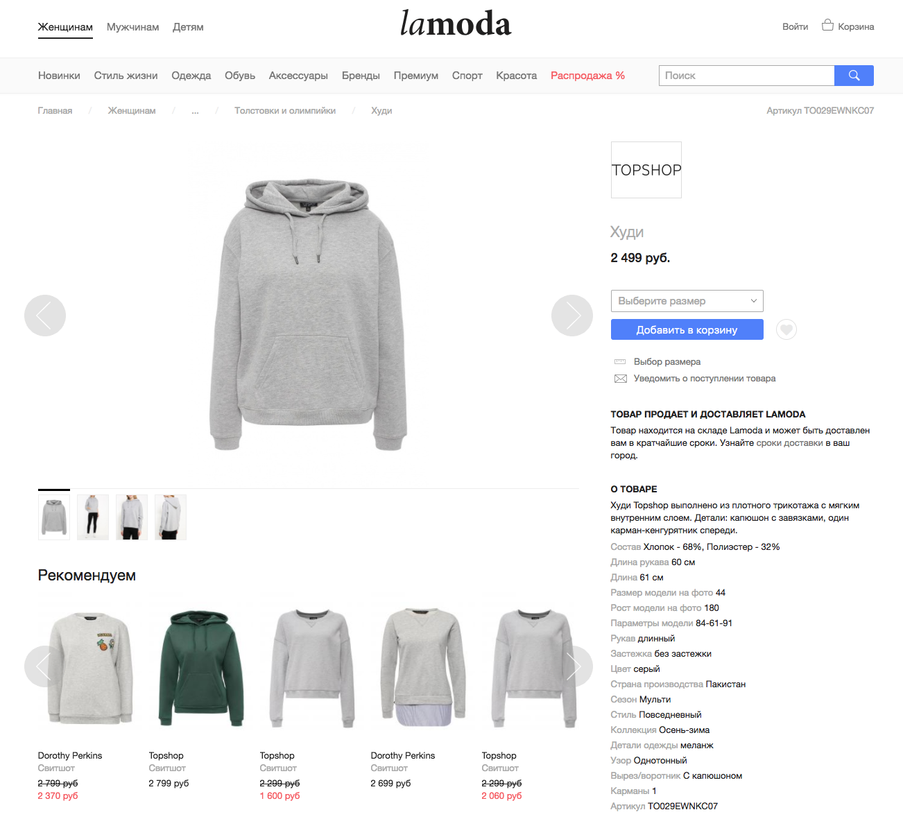Add hoodie to favorites with heart icon

tap(786, 329)
